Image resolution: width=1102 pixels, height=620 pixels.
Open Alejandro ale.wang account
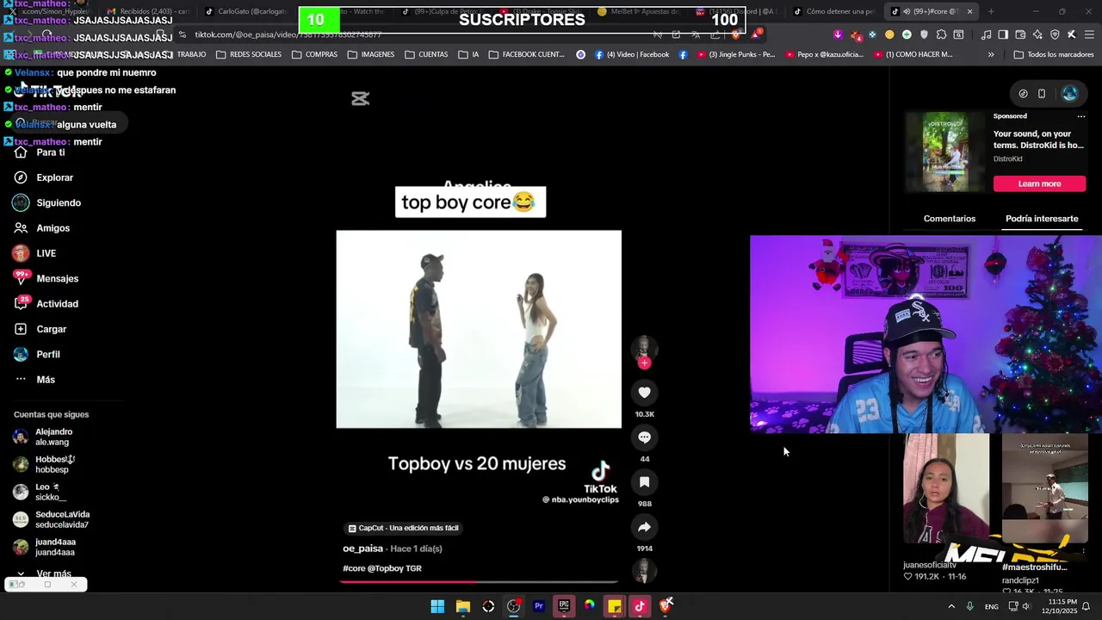pos(44,437)
